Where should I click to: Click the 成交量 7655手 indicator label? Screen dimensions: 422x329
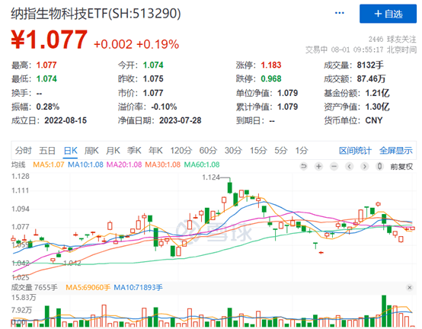(x=34, y=288)
